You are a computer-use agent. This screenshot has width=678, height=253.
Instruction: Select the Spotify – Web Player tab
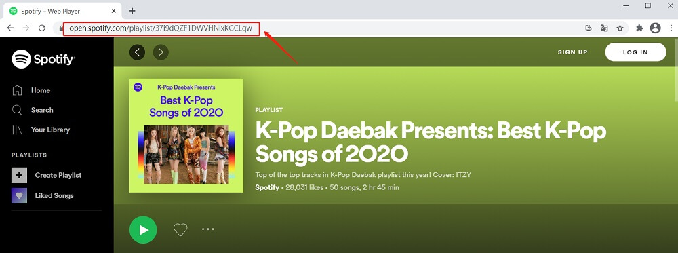(62, 11)
